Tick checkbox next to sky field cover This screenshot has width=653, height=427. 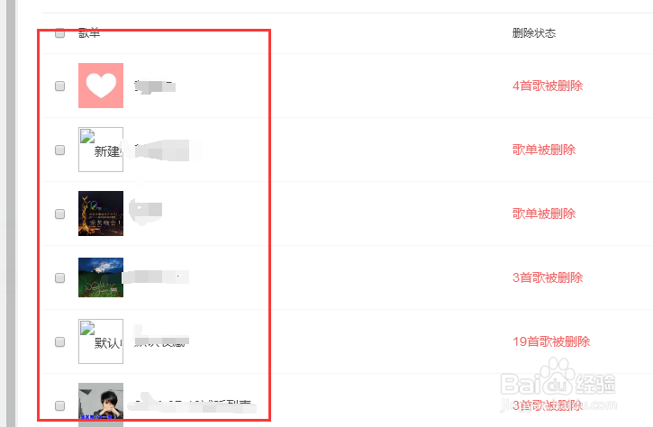pos(60,277)
